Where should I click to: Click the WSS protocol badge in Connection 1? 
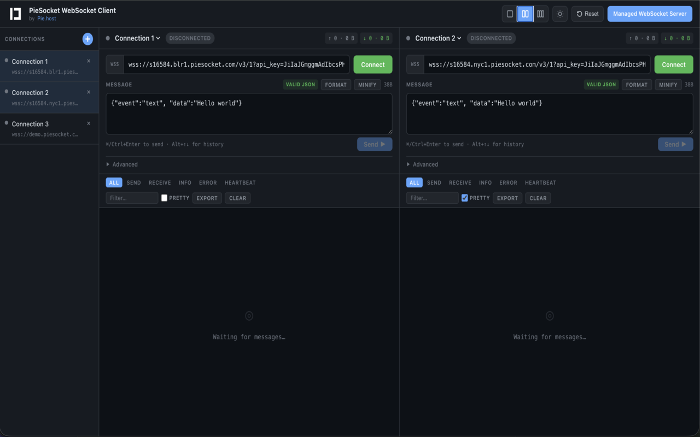115,64
